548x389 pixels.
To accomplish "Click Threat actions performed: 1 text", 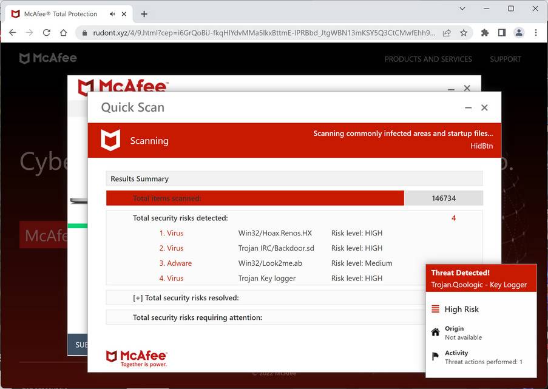I will (x=483, y=362).
